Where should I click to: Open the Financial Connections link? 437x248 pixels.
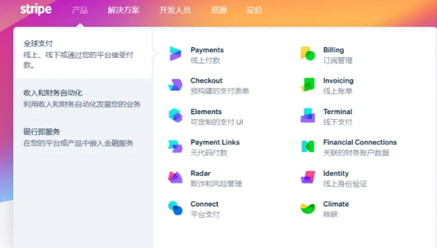(x=360, y=142)
